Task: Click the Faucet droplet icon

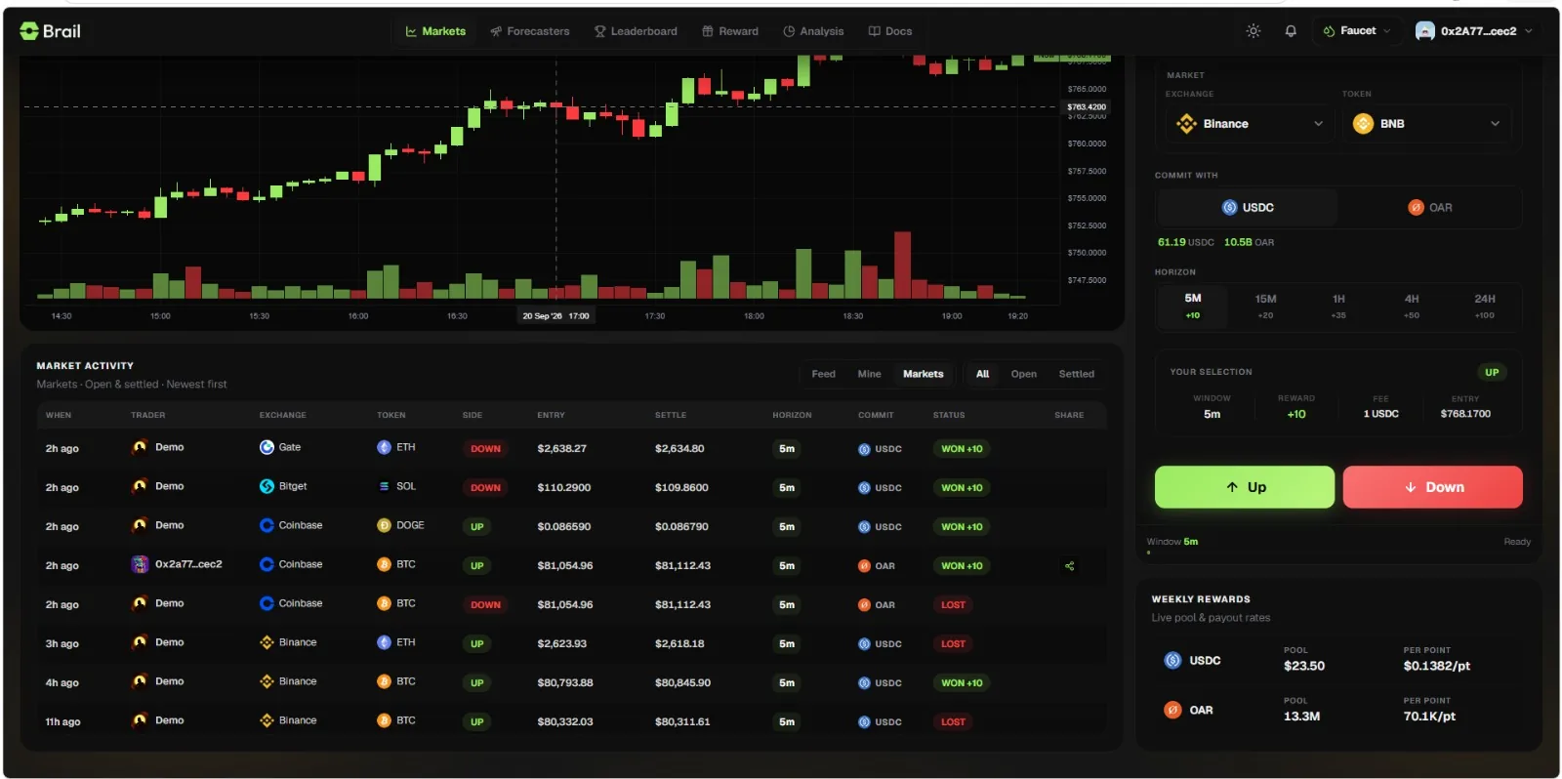Action: pos(1329,31)
